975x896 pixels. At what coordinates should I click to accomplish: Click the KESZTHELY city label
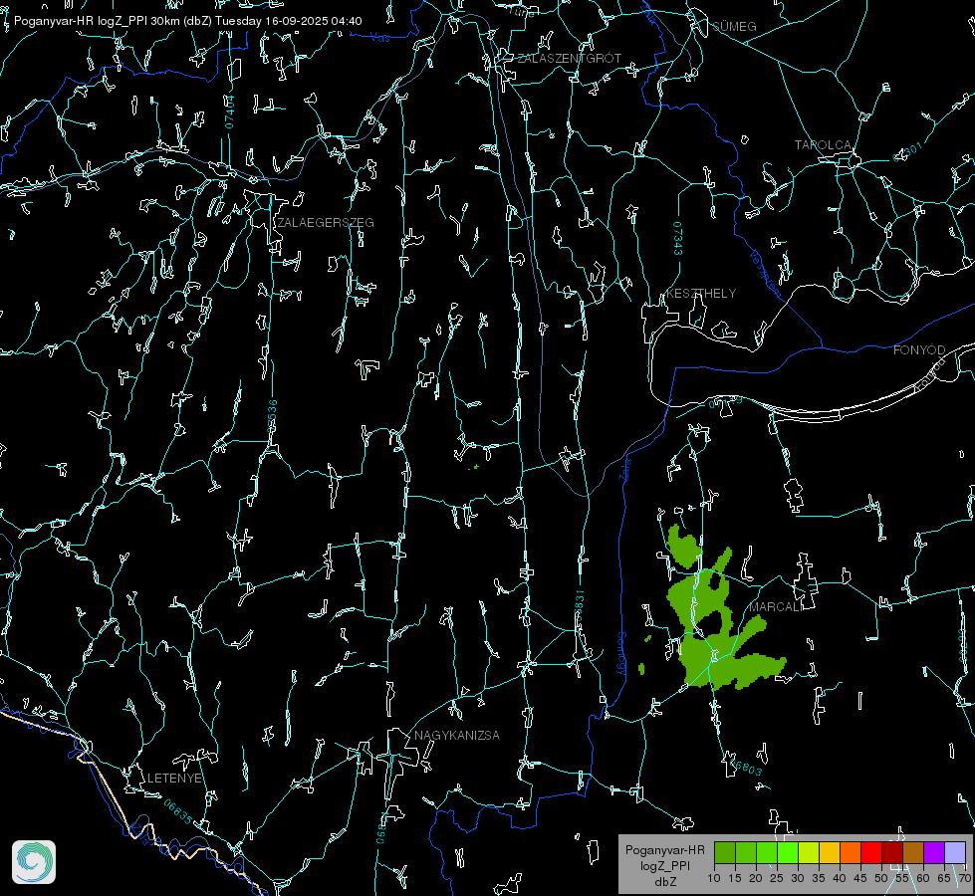pos(701,294)
